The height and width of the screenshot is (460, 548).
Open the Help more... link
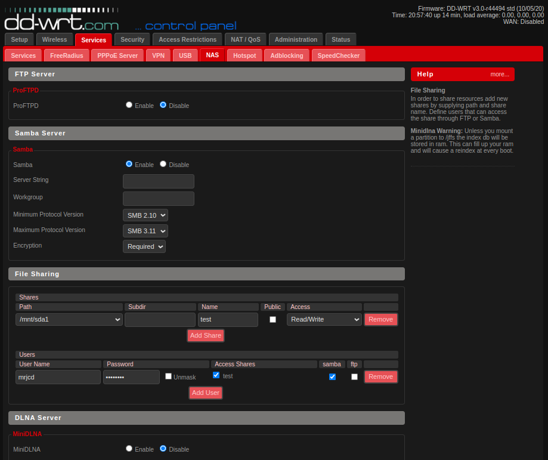(500, 74)
